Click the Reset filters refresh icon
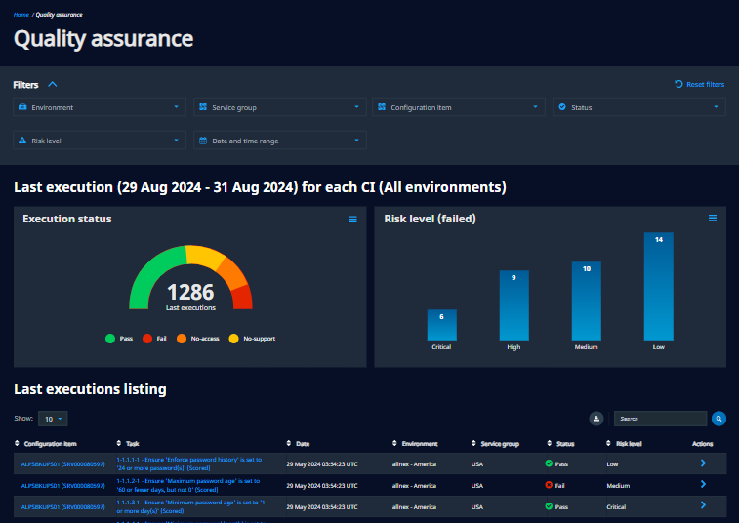Viewport: 739px width, 523px height. [678, 85]
